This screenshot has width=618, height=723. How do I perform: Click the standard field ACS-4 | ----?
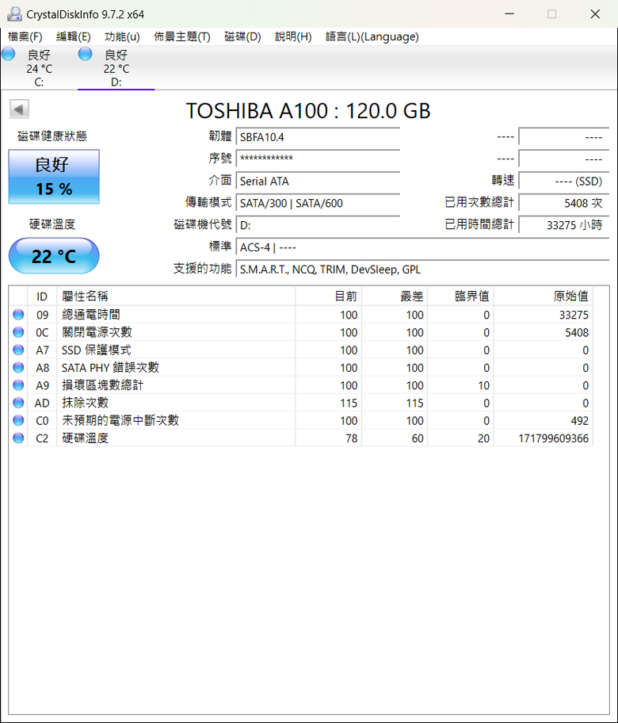click(x=422, y=247)
